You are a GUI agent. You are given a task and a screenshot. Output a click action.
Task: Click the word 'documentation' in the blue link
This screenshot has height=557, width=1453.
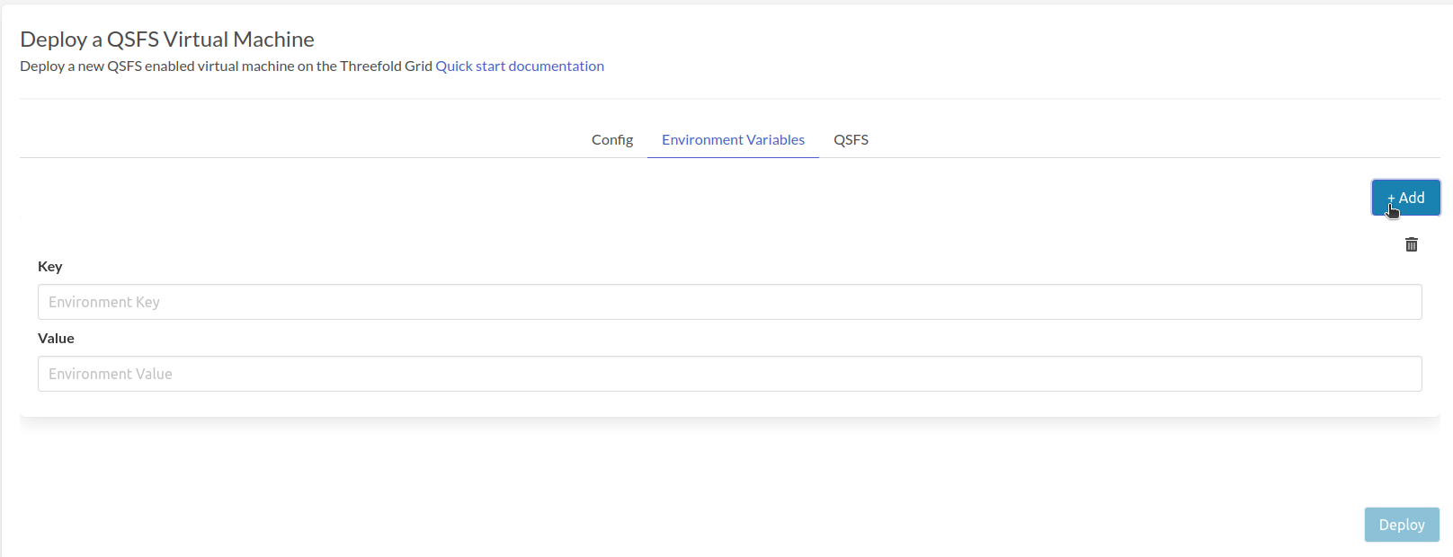(x=556, y=66)
